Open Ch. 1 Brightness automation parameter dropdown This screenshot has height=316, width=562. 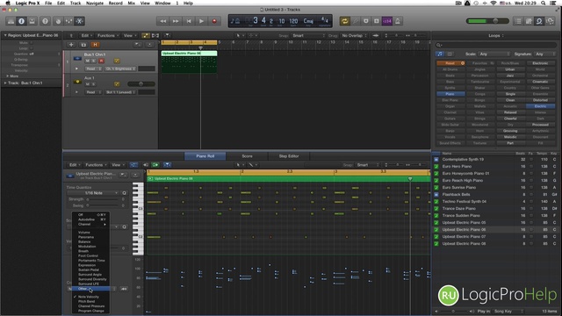[x=121, y=68]
